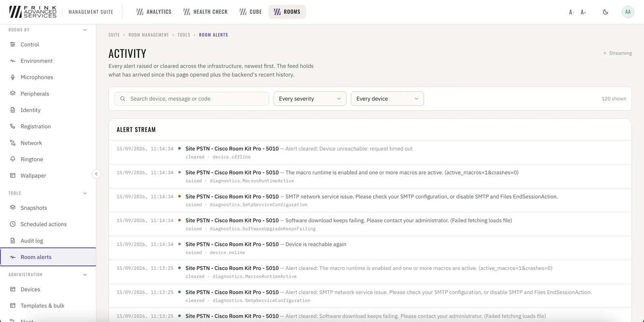Open the Every device dropdown
644x322 pixels.
pos(387,99)
